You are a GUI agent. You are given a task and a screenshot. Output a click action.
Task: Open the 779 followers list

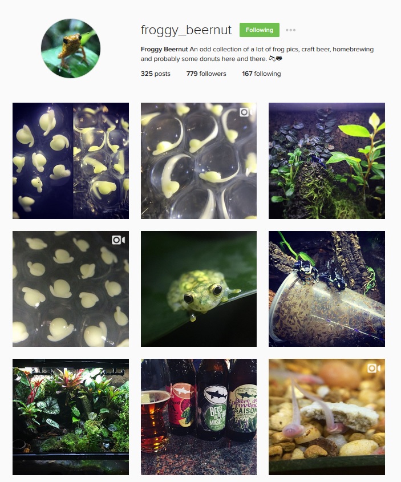coord(206,74)
